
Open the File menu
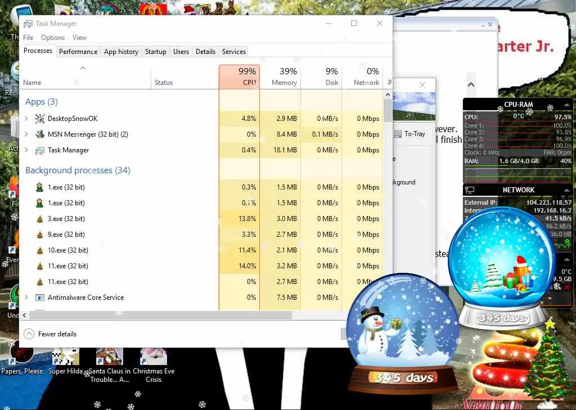28,38
